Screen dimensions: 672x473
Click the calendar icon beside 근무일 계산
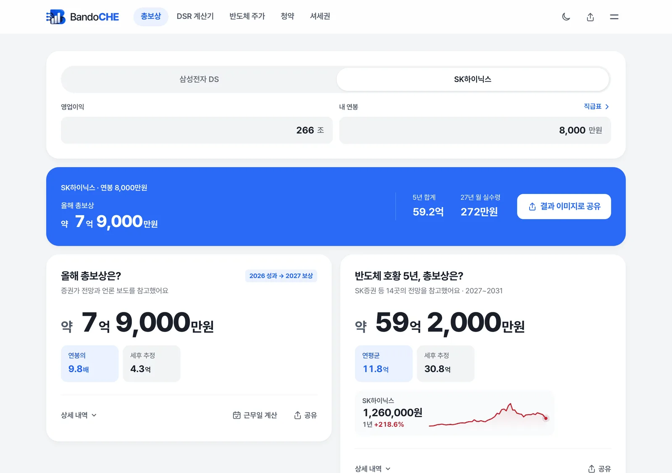[x=236, y=415]
